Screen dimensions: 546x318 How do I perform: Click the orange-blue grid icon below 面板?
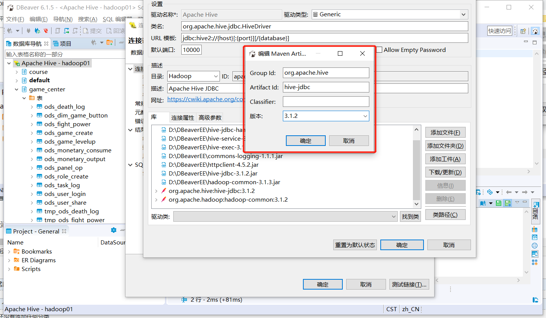tap(535, 229)
